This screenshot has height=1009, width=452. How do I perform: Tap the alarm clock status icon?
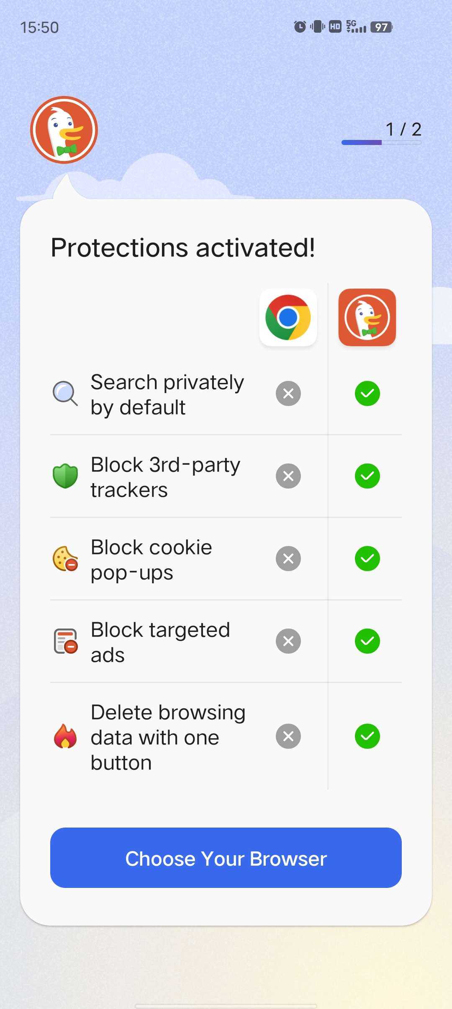tap(300, 27)
